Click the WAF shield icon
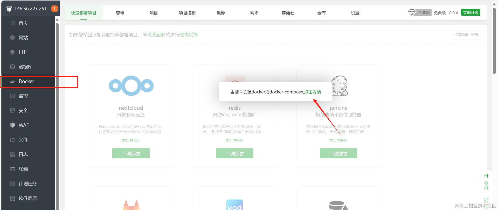498x210 pixels. point(12,125)
